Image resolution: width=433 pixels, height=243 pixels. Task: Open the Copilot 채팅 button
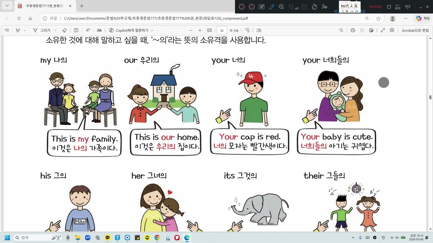[423, 19]
